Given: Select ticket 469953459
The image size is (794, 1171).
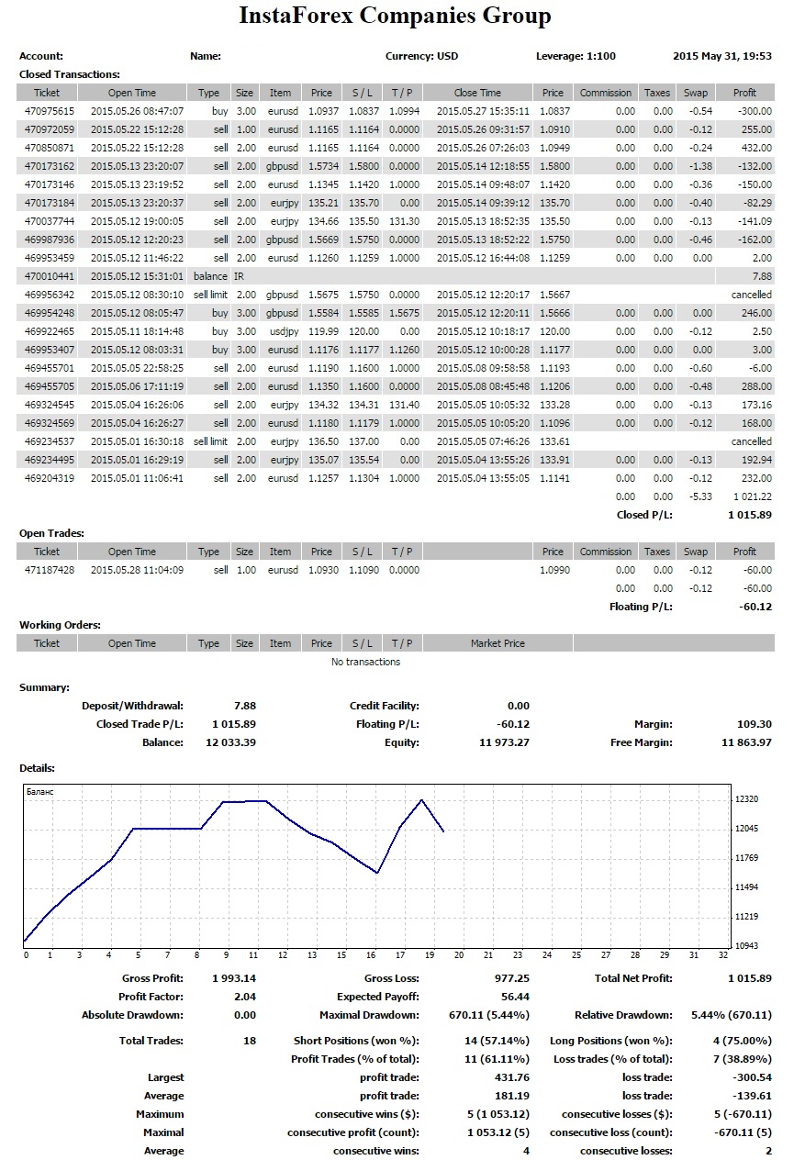Looking at the screenshot, I should (50, 258).
